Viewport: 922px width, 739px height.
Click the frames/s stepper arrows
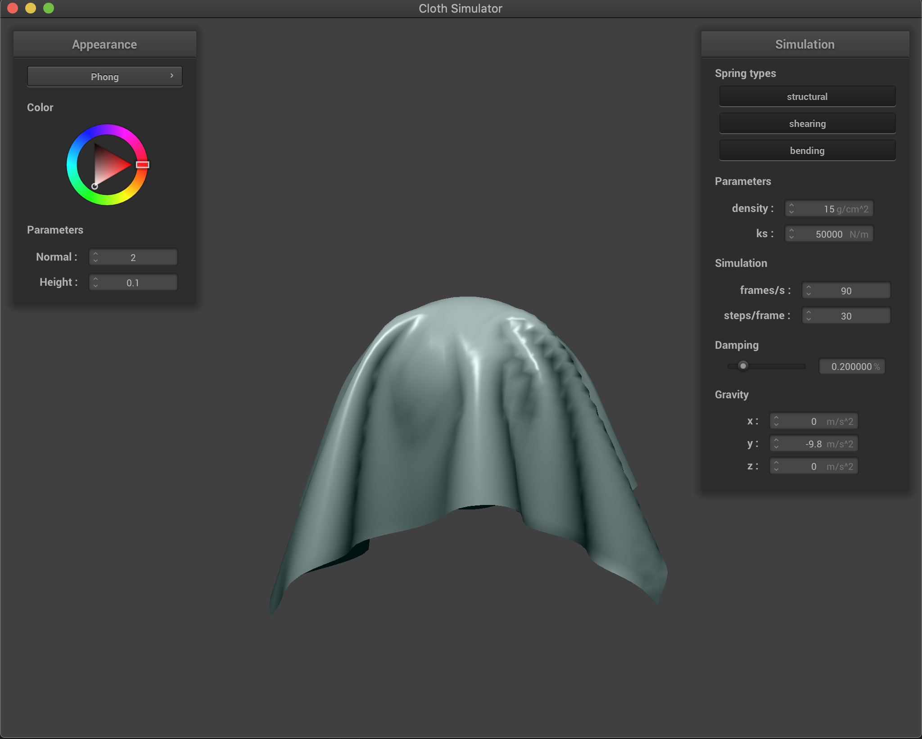pos(809,291)
